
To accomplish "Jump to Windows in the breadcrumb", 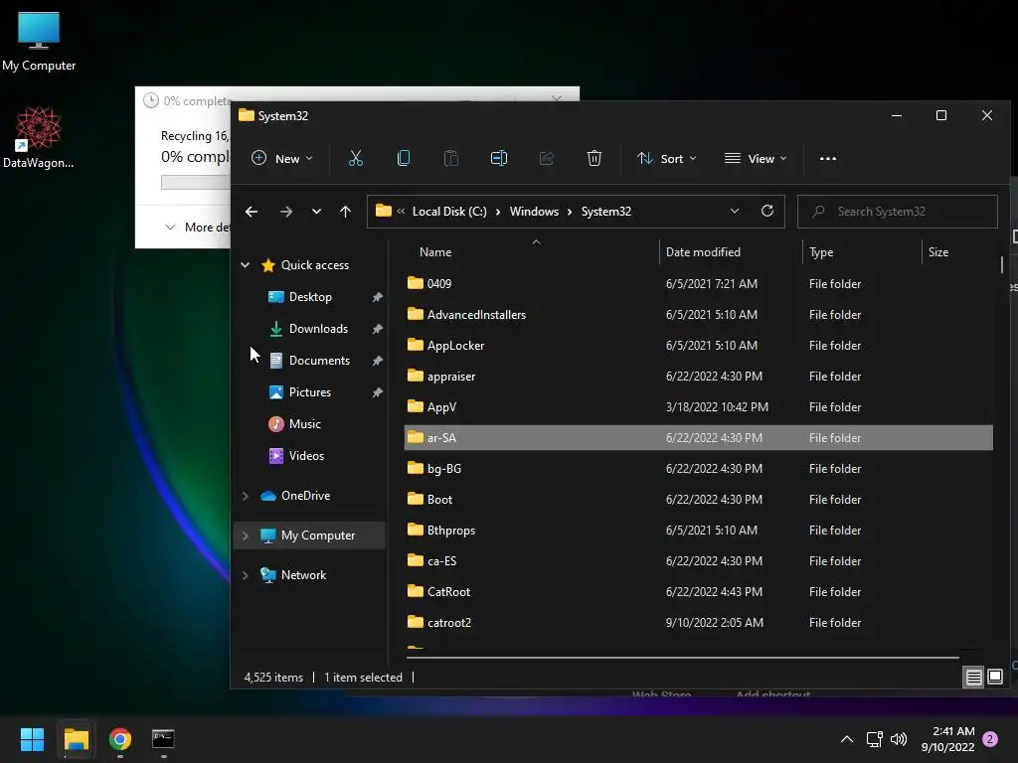I will click(x=534, y=212).
